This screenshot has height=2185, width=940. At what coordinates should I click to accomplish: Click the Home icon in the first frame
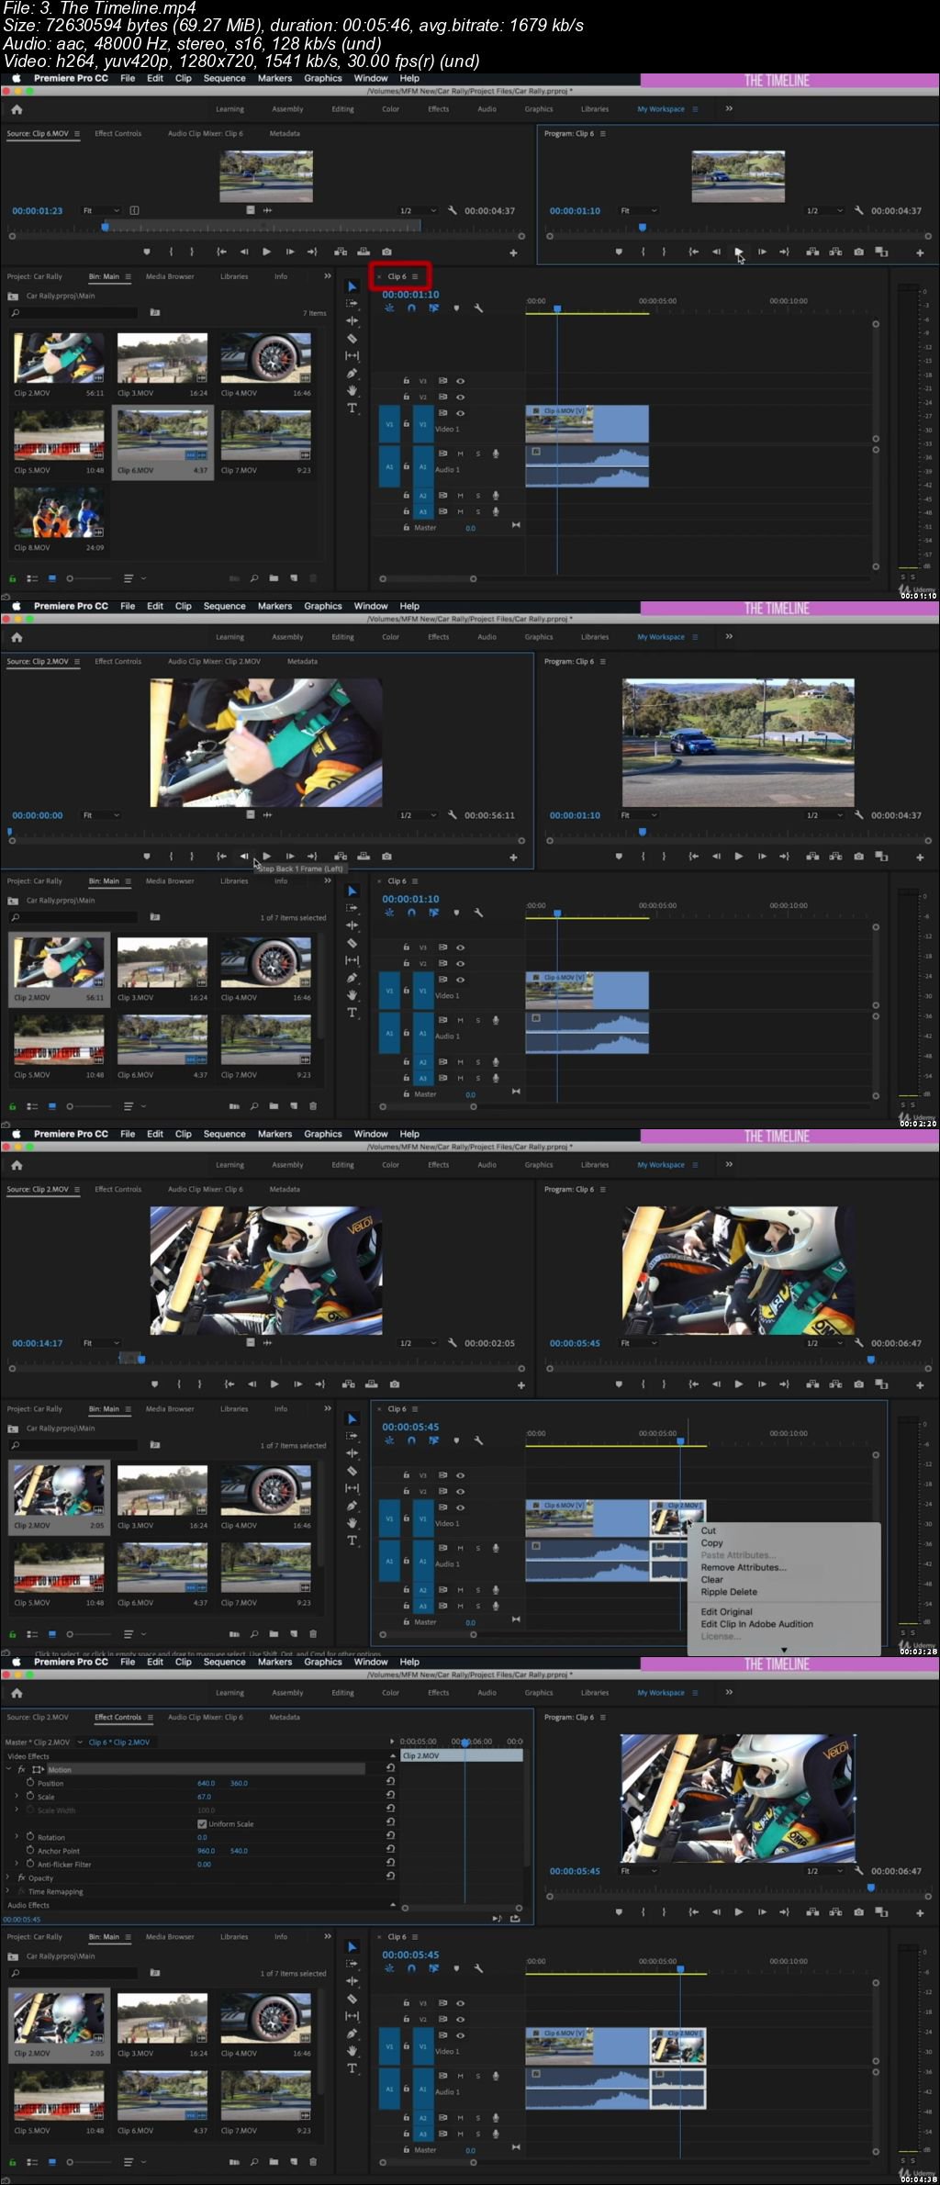point(17,108)
